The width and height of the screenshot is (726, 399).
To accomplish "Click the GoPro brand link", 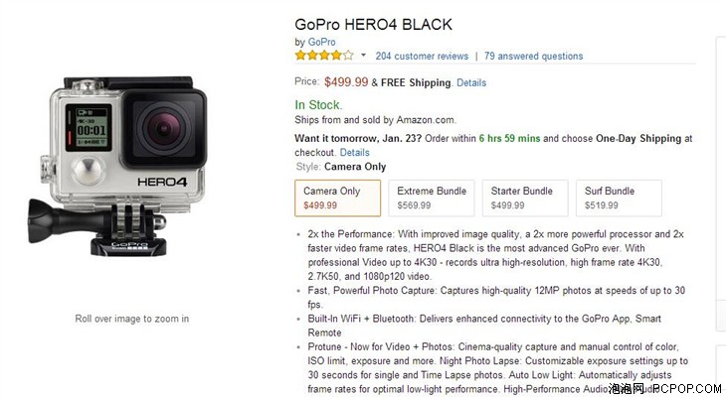I will [x=322, y=42].
